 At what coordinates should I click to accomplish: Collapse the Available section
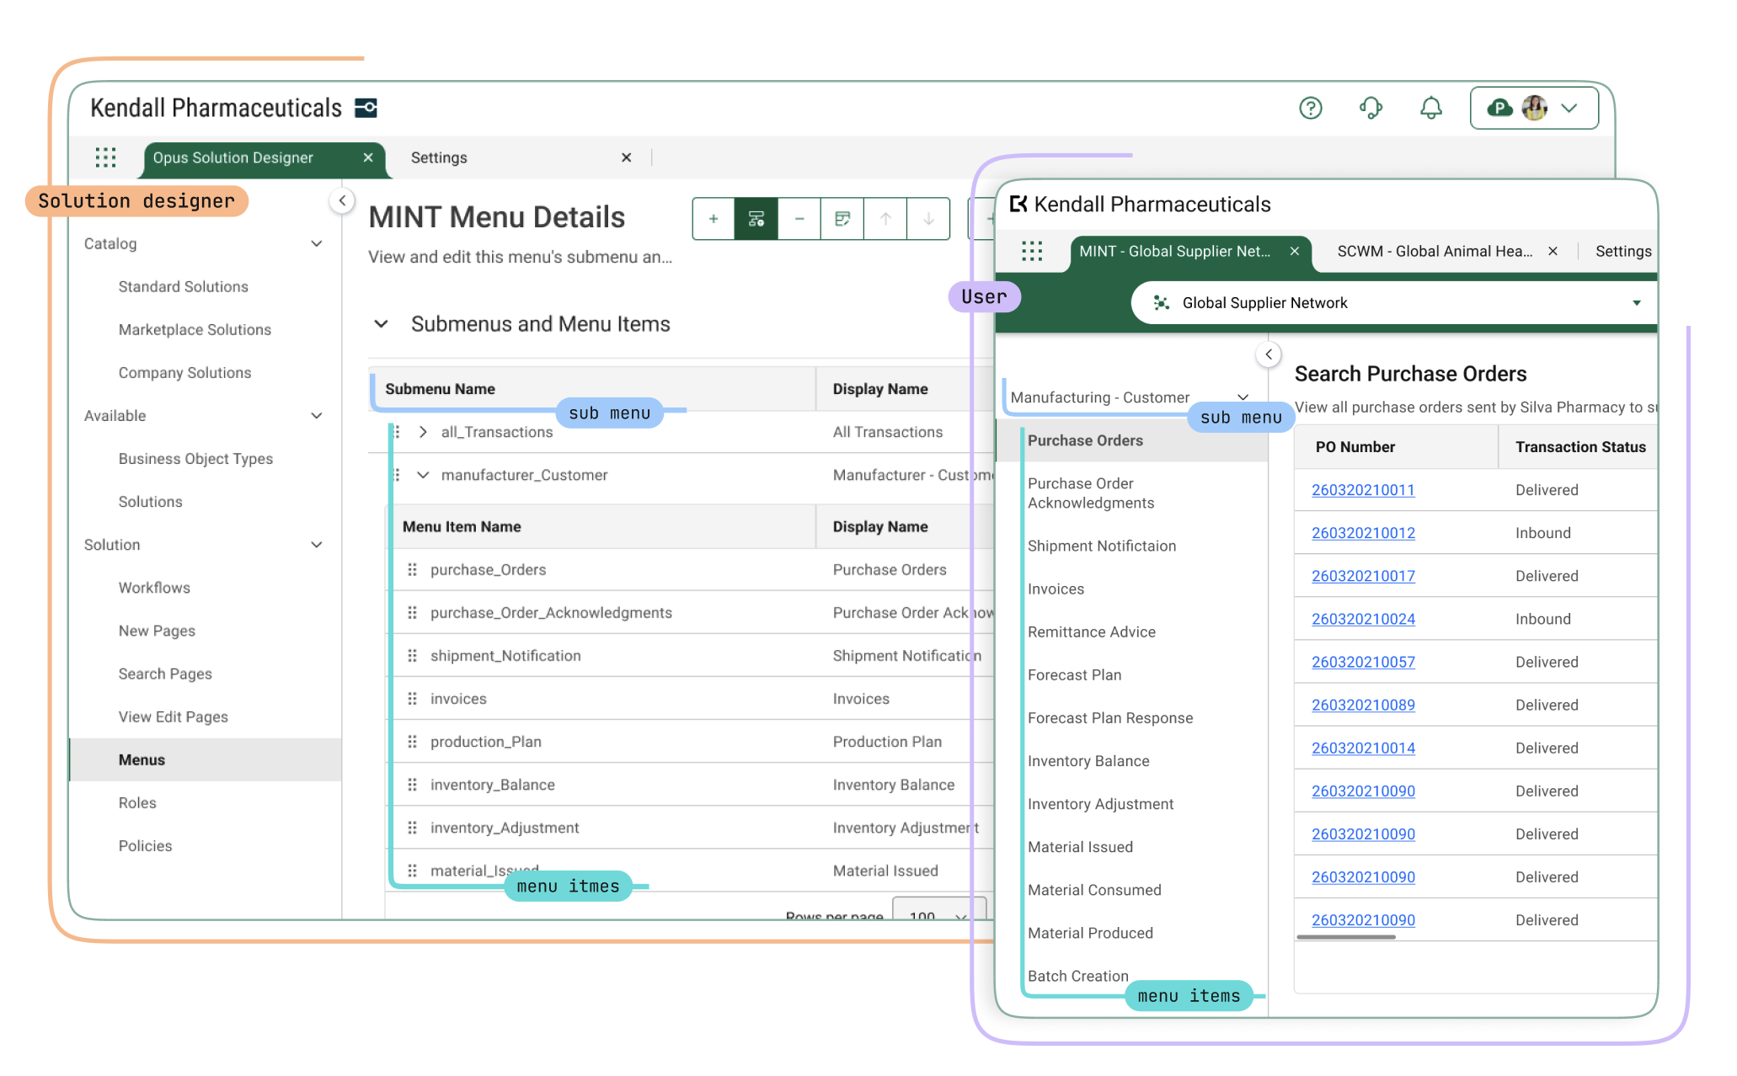click(317, 415)
